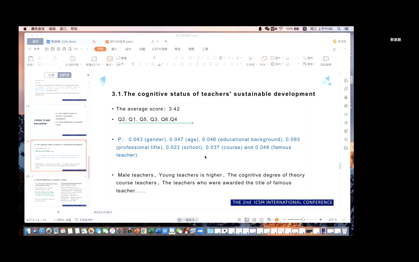Click the Reset slide (重置) button
The image size is (419, 262).
tap(121, 58)
